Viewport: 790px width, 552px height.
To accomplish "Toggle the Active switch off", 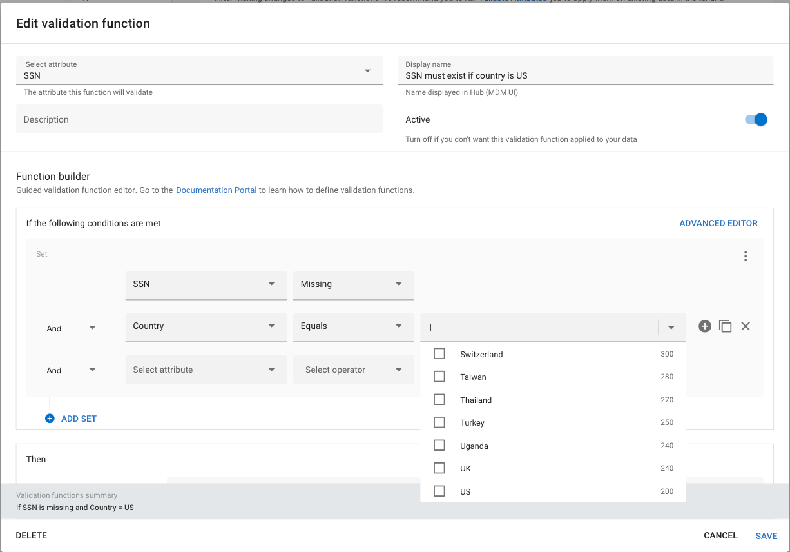I will point(756,119).
